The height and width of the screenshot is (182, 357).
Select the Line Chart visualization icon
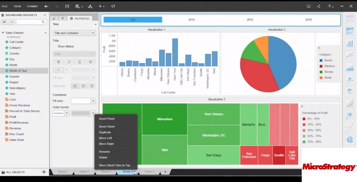point(350,55)
